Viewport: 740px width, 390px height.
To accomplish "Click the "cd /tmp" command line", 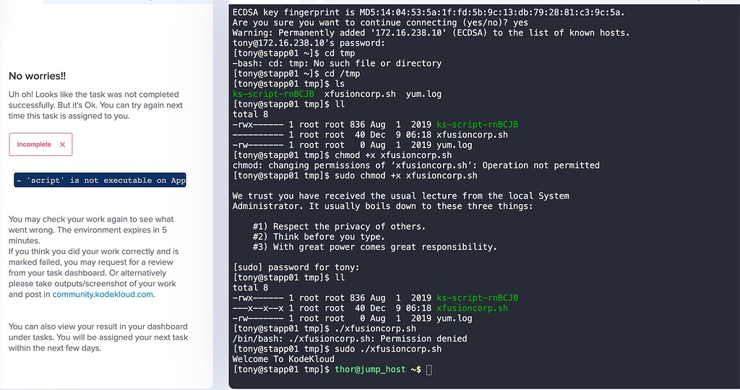I will 342,74.
